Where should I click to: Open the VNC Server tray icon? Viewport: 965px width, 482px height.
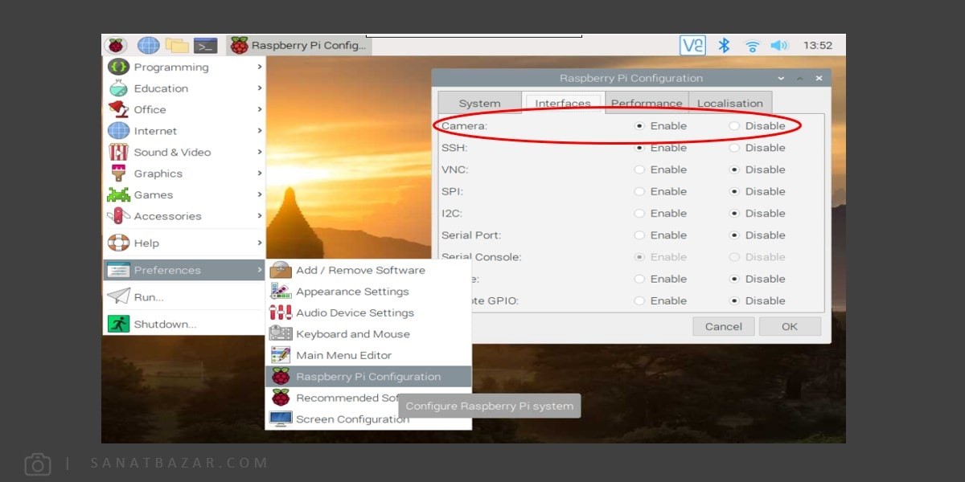coord(692,45)
